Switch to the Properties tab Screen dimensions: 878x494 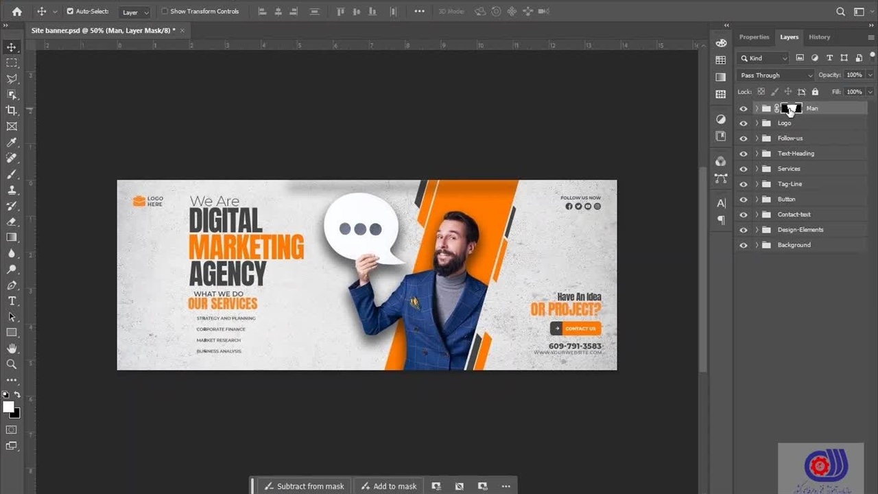pos(754,37)
